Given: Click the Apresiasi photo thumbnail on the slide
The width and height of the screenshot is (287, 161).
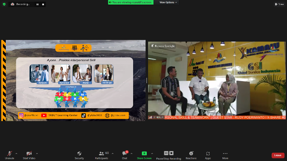Looking at the screenshot, I should [61, 74].
